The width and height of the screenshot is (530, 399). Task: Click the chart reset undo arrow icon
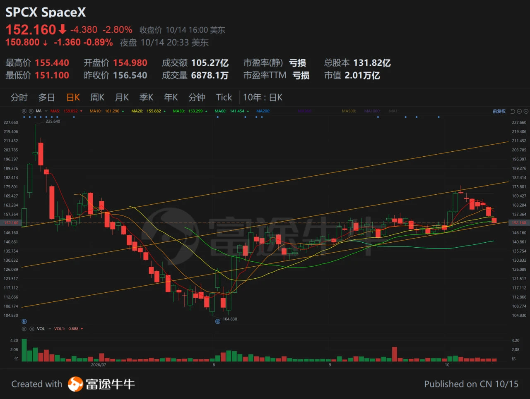click(513, 111)
